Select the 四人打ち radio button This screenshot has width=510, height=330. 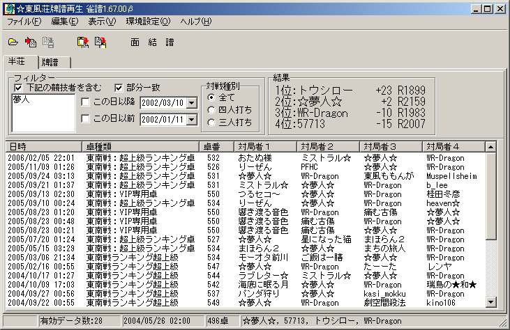click(212, 110)
